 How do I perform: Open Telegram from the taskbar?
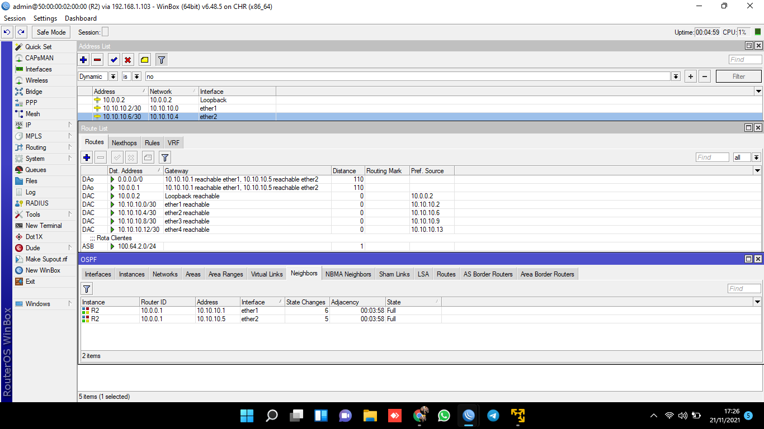click(493, 416)
